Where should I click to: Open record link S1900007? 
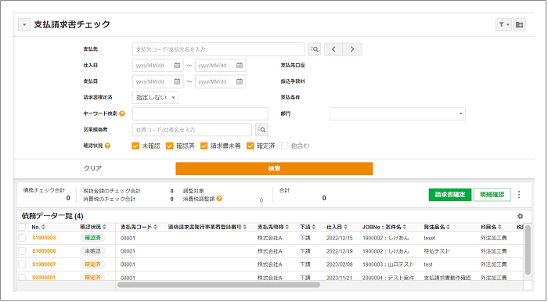click(x=44, y=264)
